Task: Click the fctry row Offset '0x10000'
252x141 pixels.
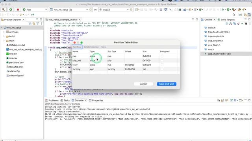Action: coord(130,65)
